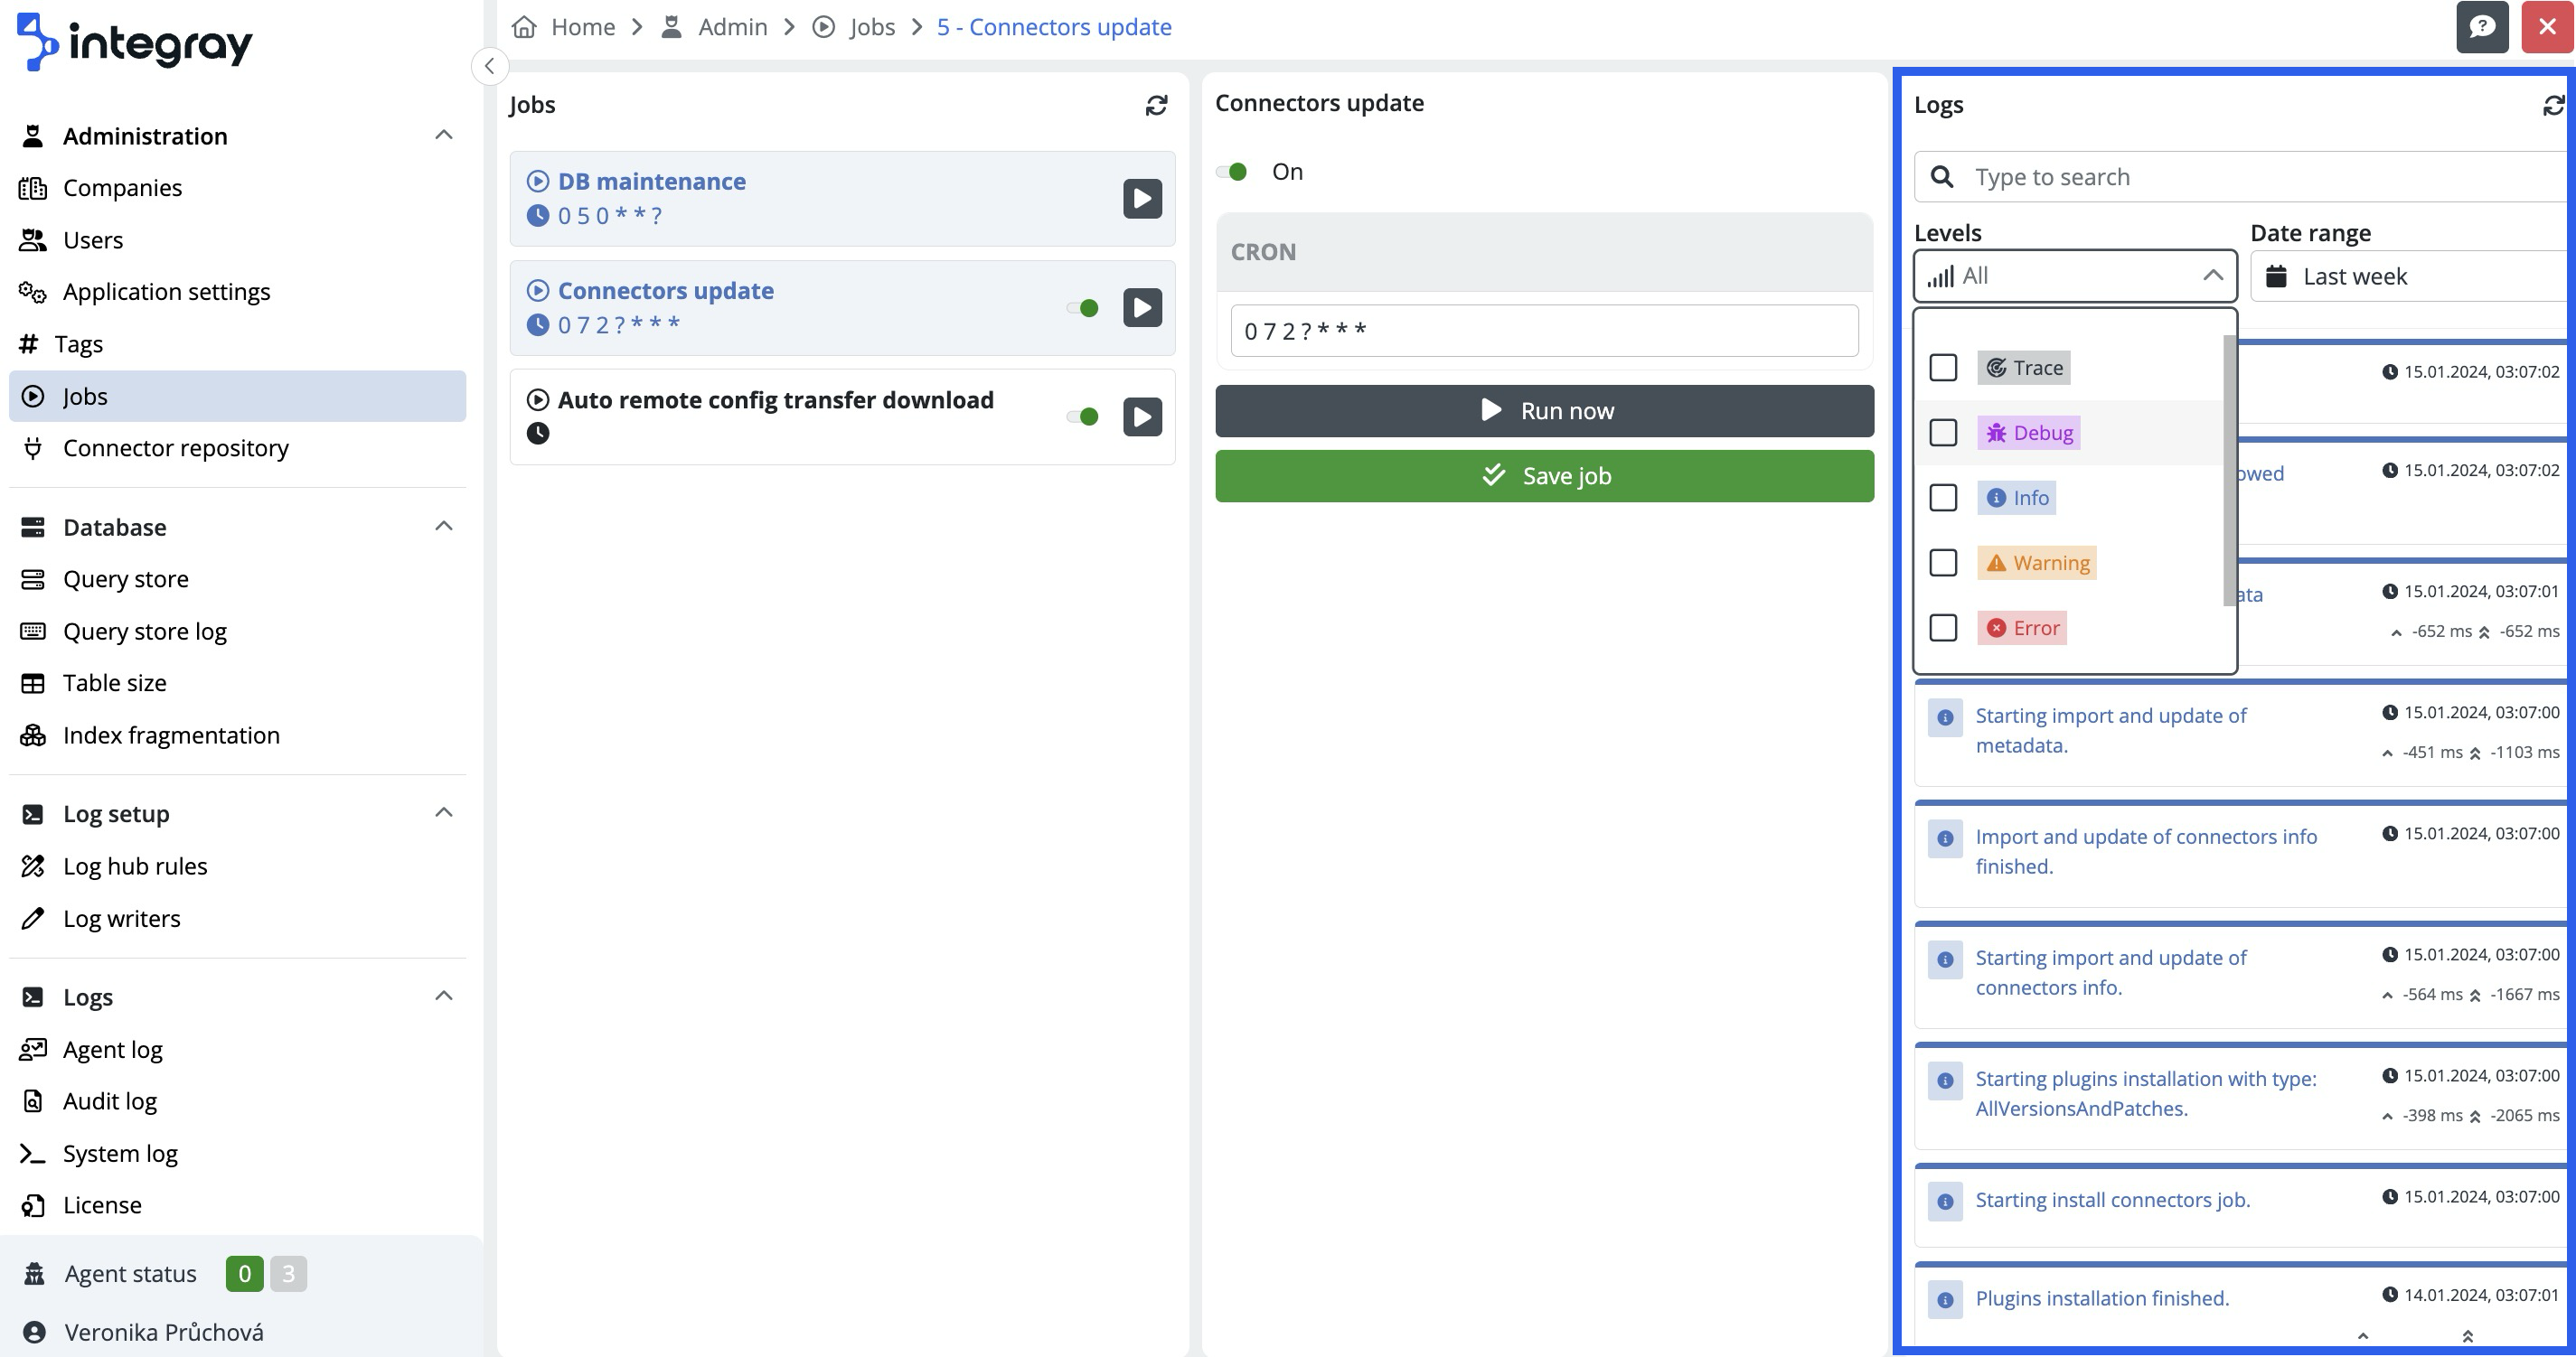The width and height of the screenshot is (2576, 1357).
Task: Check the Trace level checkbox
Action: 1943,368
